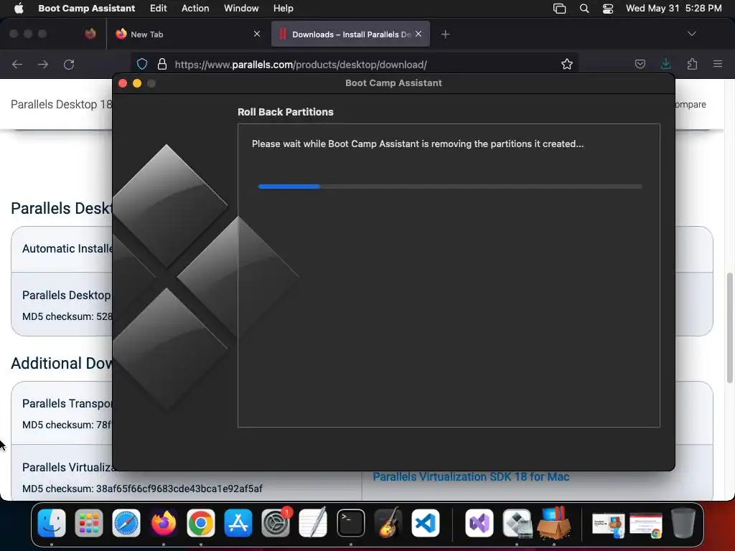Click the SDK MD5 checksum text 38af65f66c
735x551 pixels.
[142, 489]
